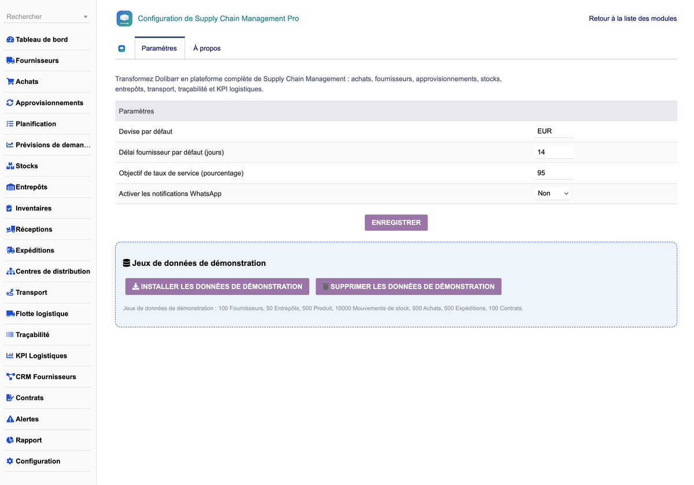Image resolution: width=694 pixels, height=485 pixels.
Task: Click the Supply Chain Management Pro module logo
Action: point(124,18)
